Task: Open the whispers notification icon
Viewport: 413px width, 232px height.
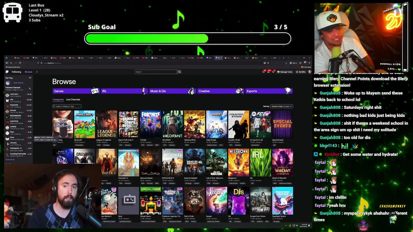Action: (x=273, y=72)
